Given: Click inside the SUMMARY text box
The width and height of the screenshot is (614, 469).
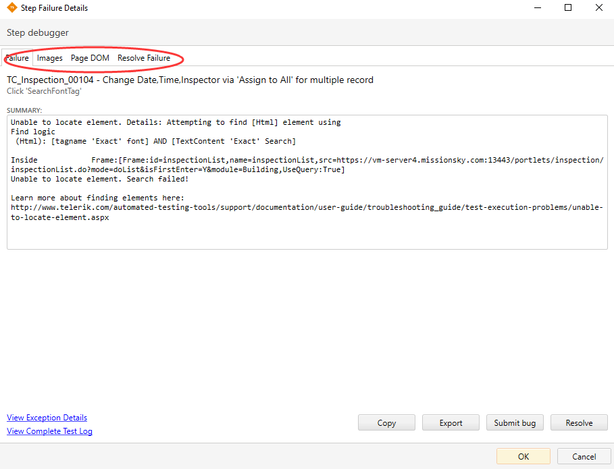Looking at the screenshot, I should pyautogui.click(x=307, y=182).
